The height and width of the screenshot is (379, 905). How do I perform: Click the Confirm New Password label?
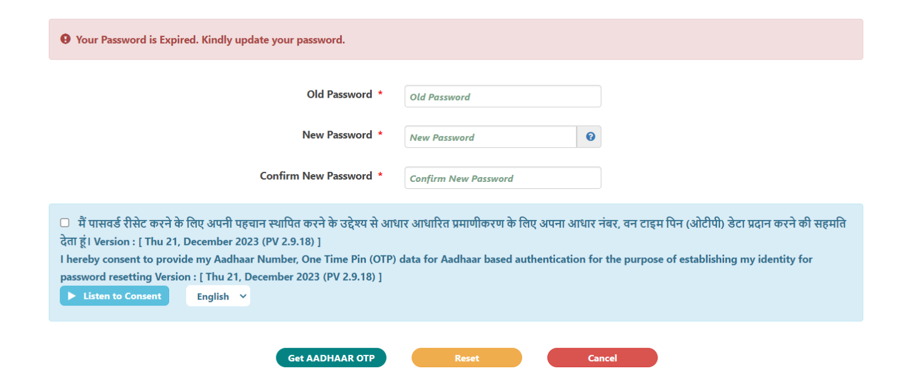pyautogui.click(x=316, y=175)
